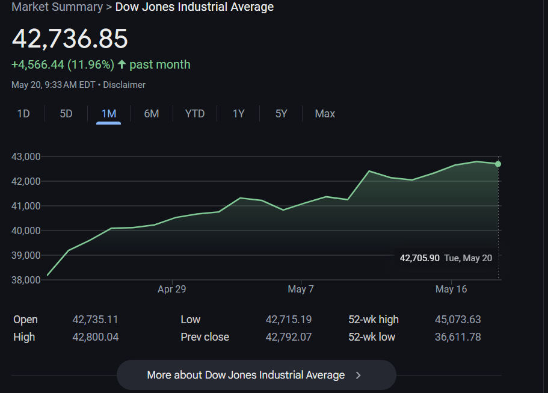Image resolution: width=548 pixels, height=393 pixels.
Task: Click the chevron arrow in the More about button
Action: click(359, 375)
